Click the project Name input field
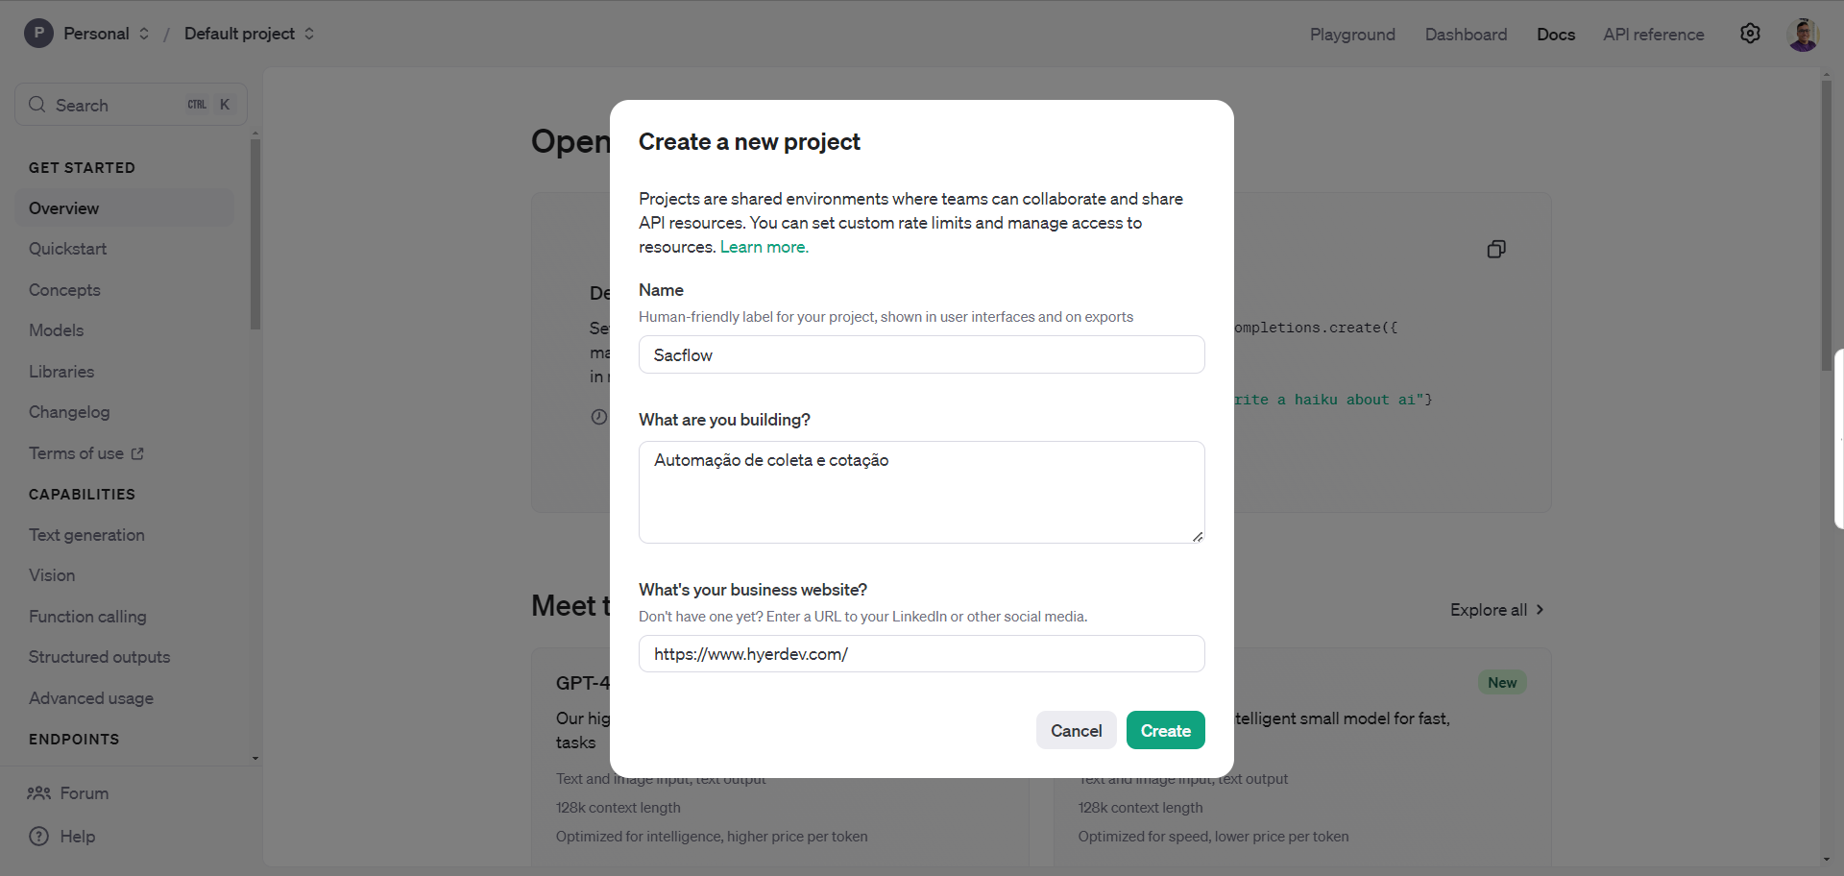Screen dimensions: 1844x876 coord(921,355)
